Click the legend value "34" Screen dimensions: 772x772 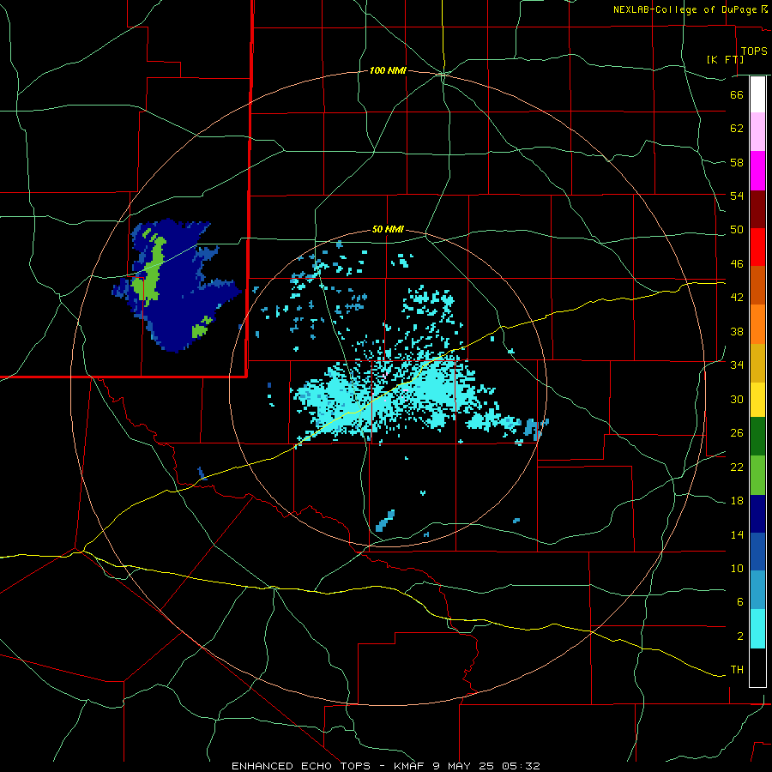pos(737,365)
